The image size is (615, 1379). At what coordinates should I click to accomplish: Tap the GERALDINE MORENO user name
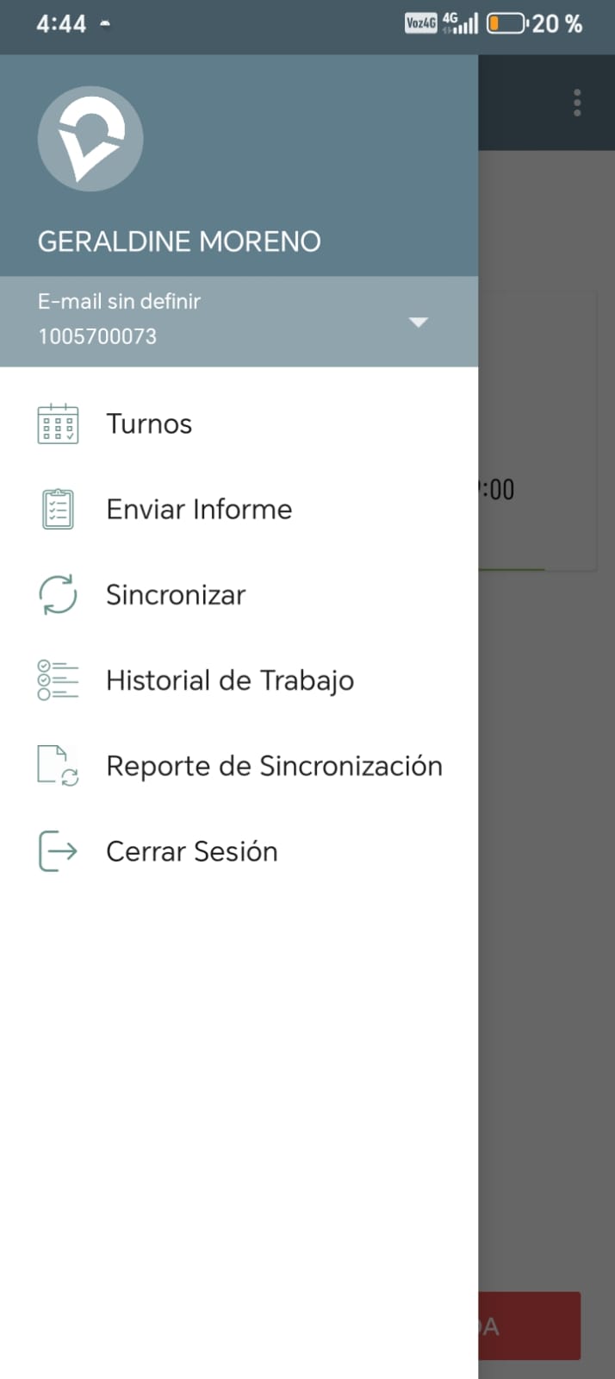(x=179, y=241)
